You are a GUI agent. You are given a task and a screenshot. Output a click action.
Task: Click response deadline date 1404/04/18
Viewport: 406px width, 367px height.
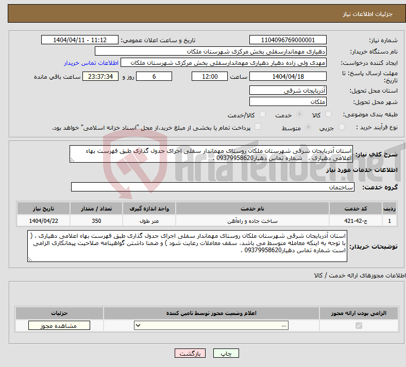pyautogui.click(x=288, y=76)
